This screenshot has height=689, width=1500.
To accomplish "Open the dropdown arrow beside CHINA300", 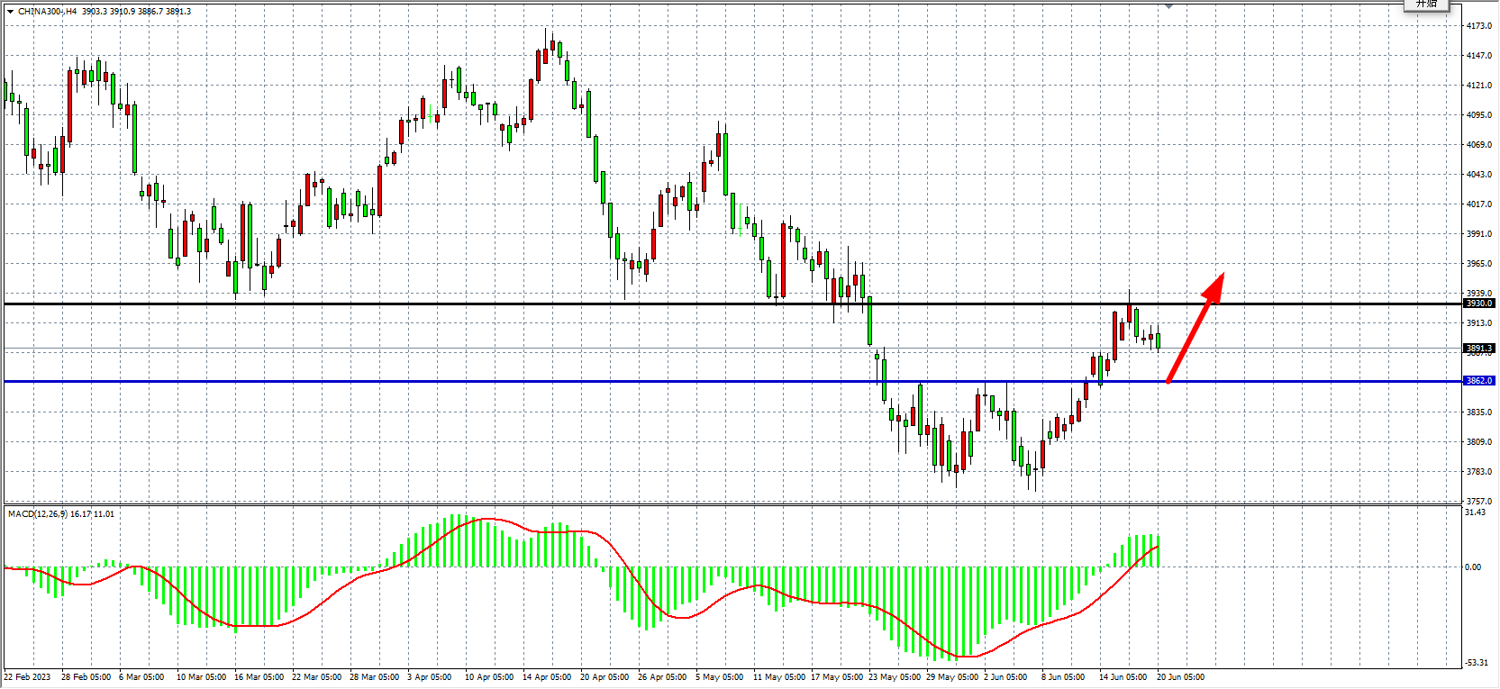I will (x=10, y=12).
